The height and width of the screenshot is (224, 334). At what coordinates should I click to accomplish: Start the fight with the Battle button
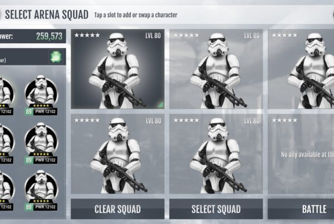point(301,209)
